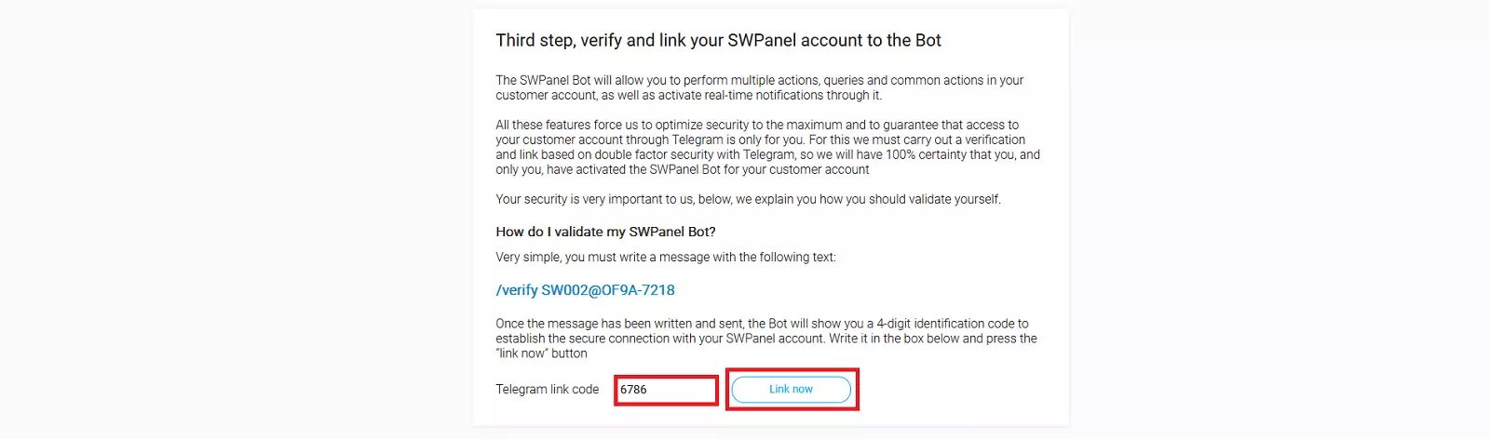Click the paragraph starting "The SWPanel Bot will allow"
The width and height of the screenshot is (1490, 439).
pyautogui.click(x=759, y=87)
